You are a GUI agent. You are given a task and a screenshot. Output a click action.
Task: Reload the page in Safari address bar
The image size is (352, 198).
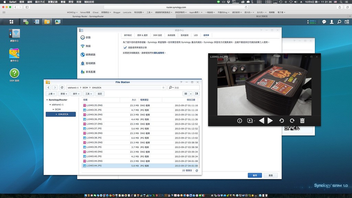pos(246,7)
